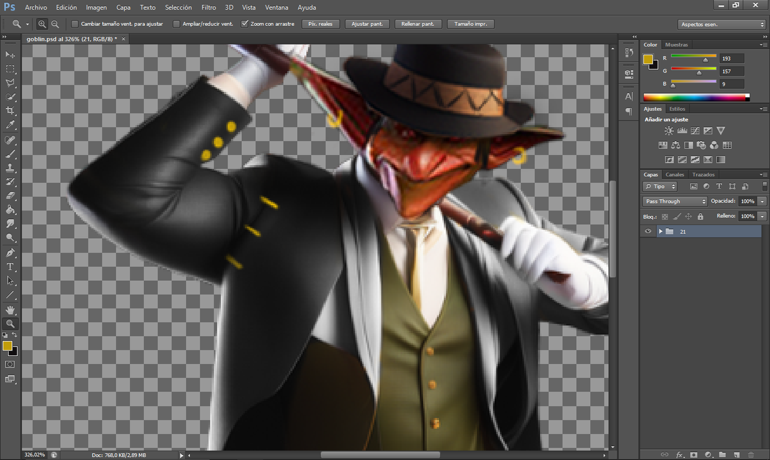This screenshot has width=770, height=460.
Task: Select the History Brush tool
Action: pos(10,182)
